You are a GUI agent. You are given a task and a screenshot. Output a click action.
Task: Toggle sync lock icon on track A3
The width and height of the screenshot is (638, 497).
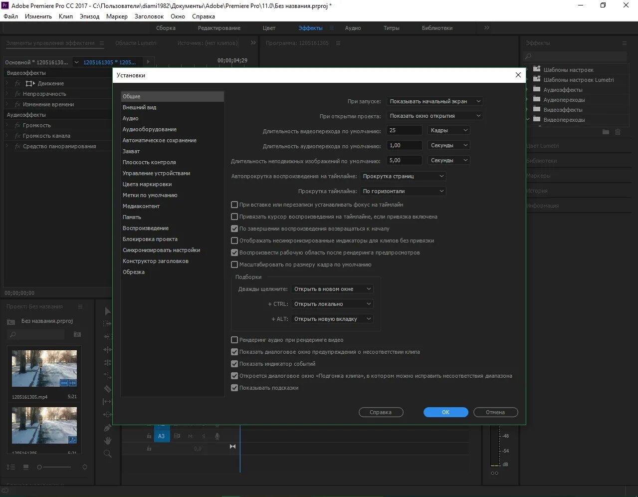pos(177,436)
